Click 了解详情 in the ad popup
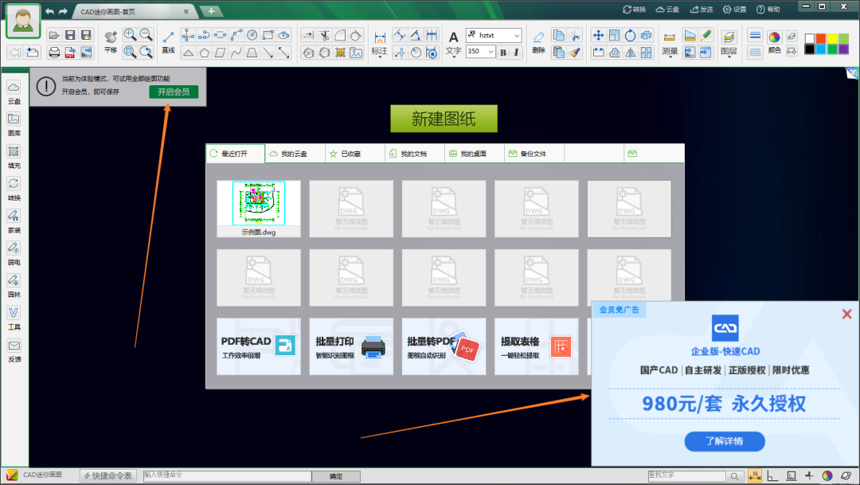Screen dimensions: 860x485 725,441
